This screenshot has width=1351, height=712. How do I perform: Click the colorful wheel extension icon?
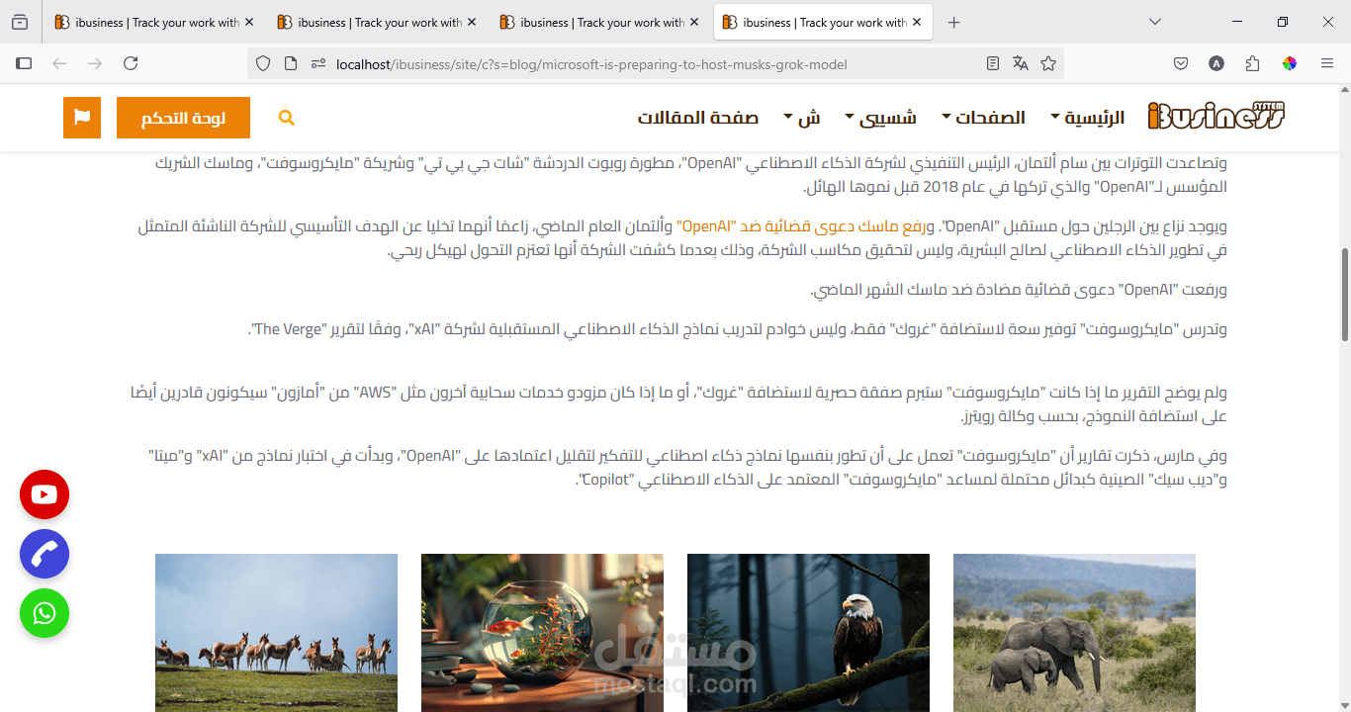(1290, 63)
